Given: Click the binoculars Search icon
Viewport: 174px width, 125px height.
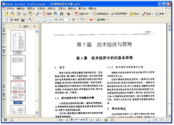Looking at the screenshot, I should [61, 14].
